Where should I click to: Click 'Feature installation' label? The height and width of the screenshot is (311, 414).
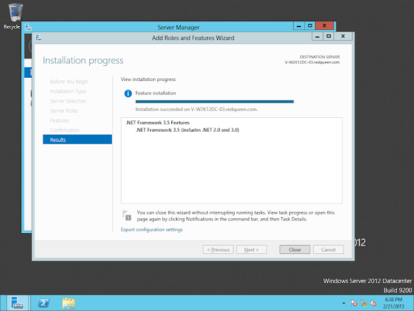point(155,93)
